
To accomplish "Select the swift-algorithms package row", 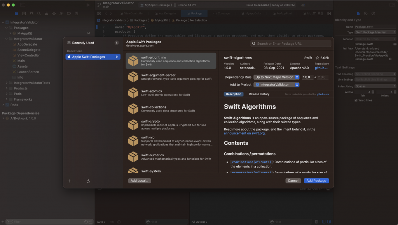I will pyautogui.click(x=171, y=61).
